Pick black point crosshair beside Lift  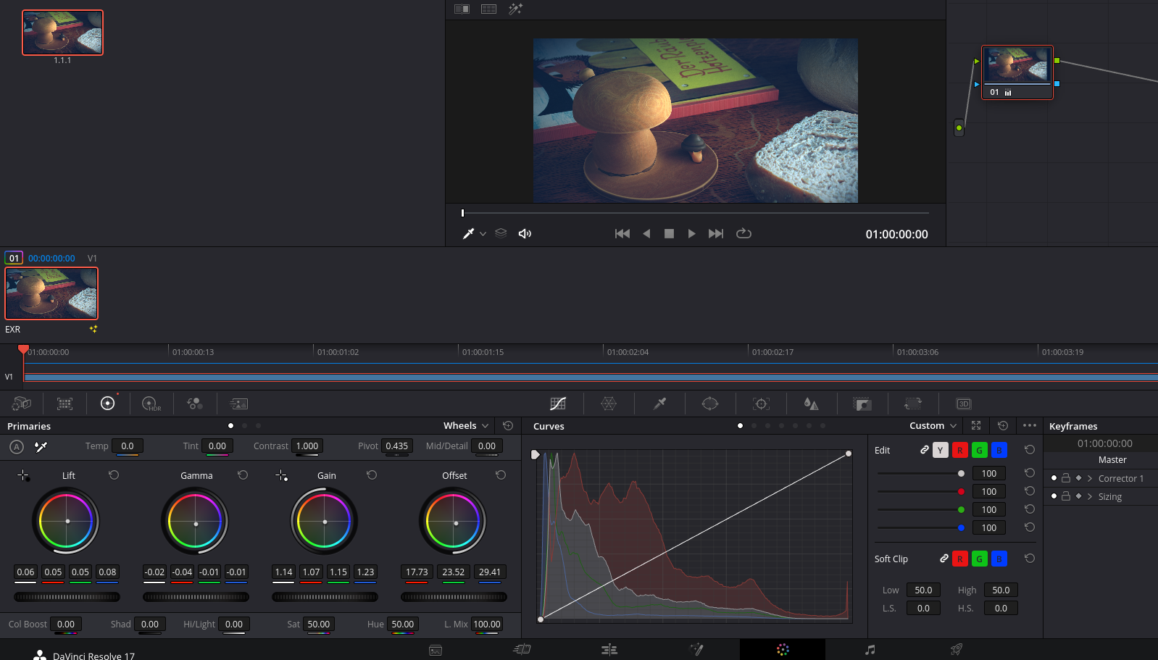point(23,475)
